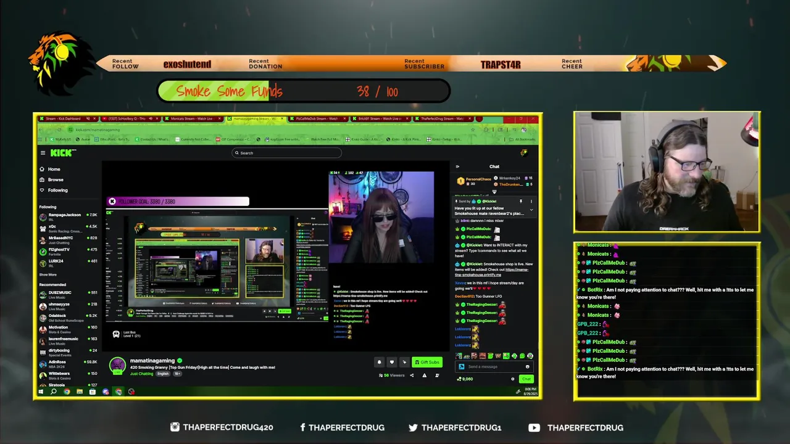Open the profile avatar menu in Kick header

coord(524,153)
